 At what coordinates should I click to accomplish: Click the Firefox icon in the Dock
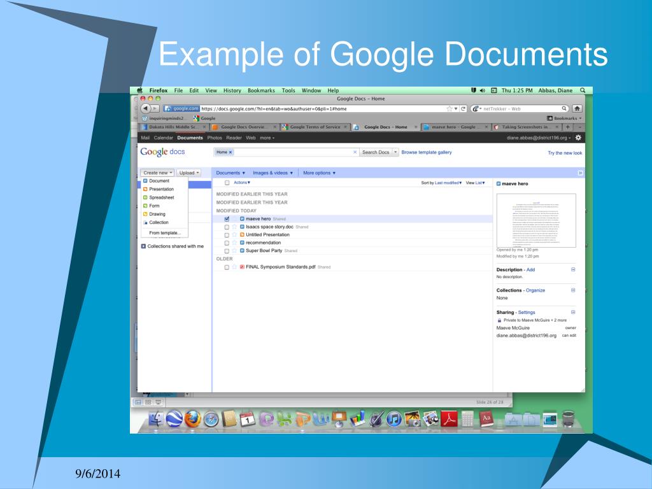pos(192,419)
